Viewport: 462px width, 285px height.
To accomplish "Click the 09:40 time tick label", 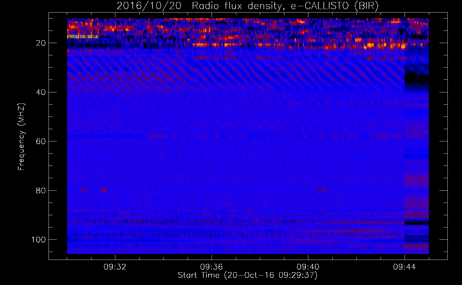I will coord(308,267).
